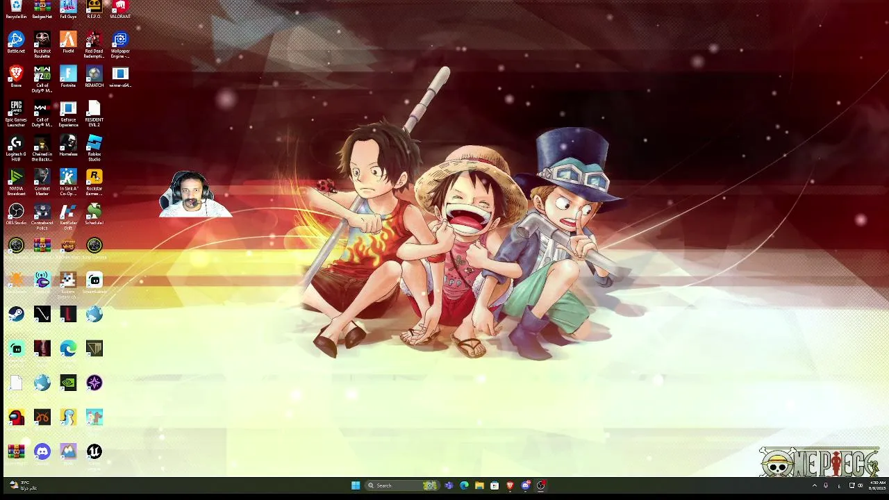
Task: Open the FiveM shortcut
Action: click(68, 43)
